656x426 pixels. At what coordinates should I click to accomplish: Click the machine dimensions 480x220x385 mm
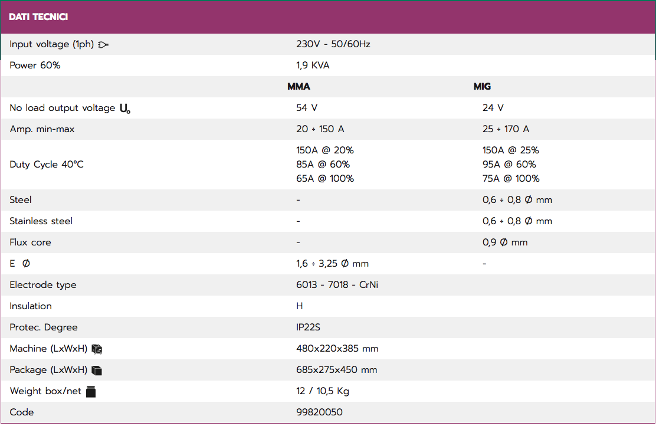point(337,349)
